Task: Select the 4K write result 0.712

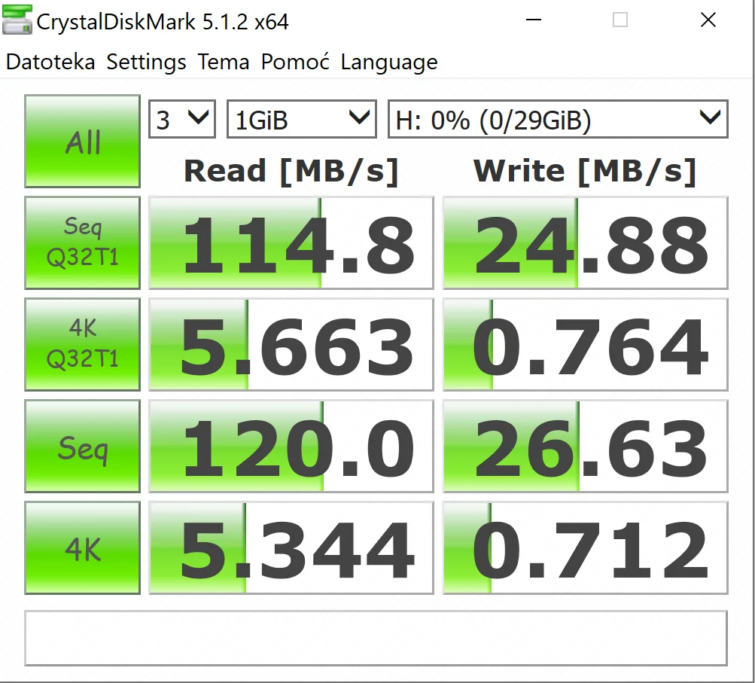Action: pos(586,547)
